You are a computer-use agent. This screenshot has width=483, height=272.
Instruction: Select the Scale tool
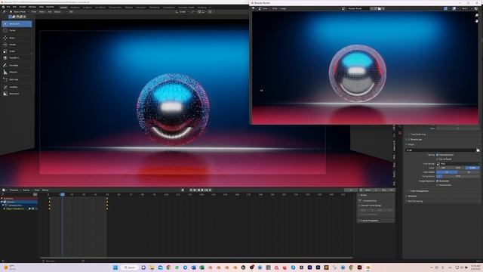tap(17, 51)
